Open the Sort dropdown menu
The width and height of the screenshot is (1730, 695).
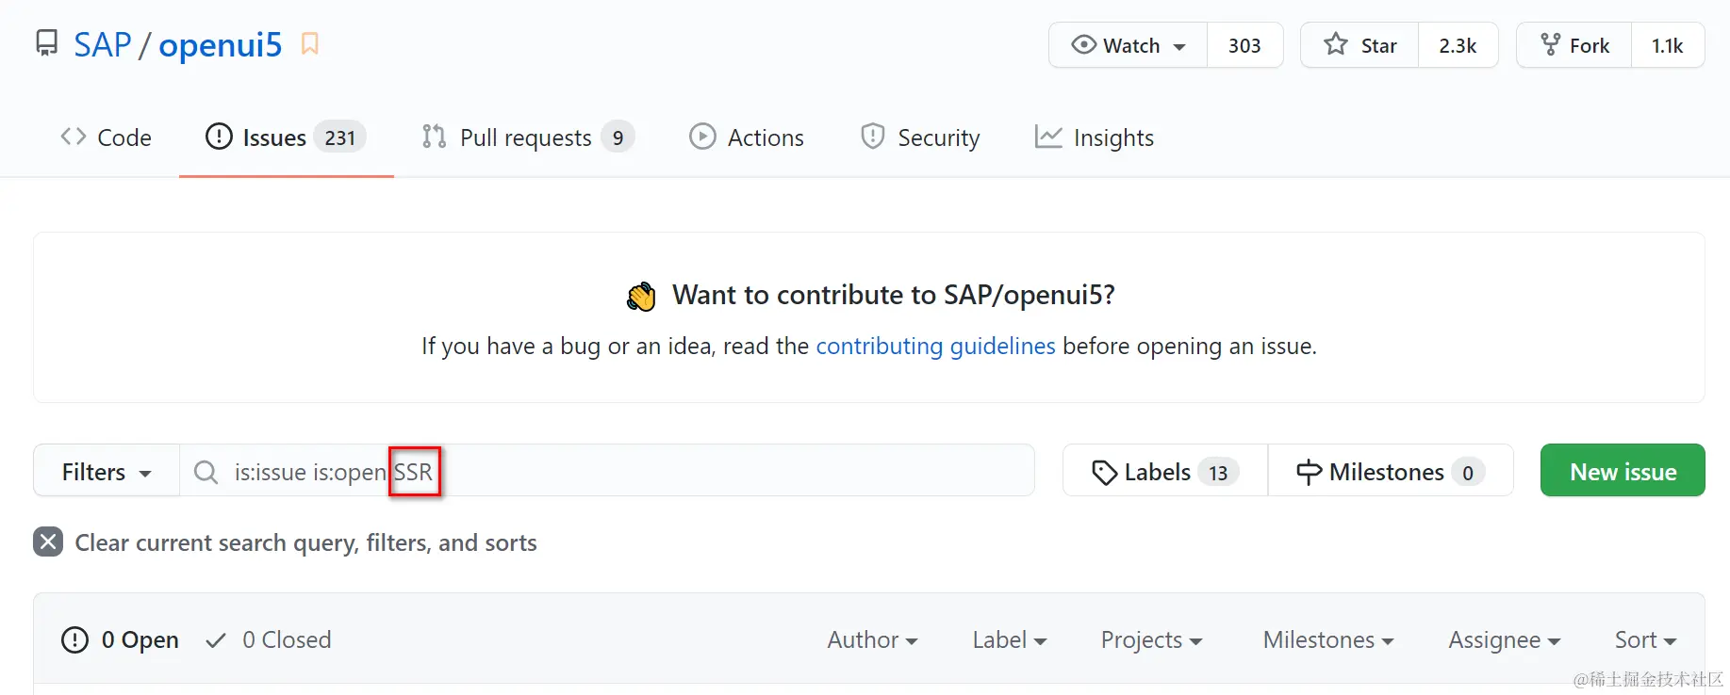tap(1645, 640)
